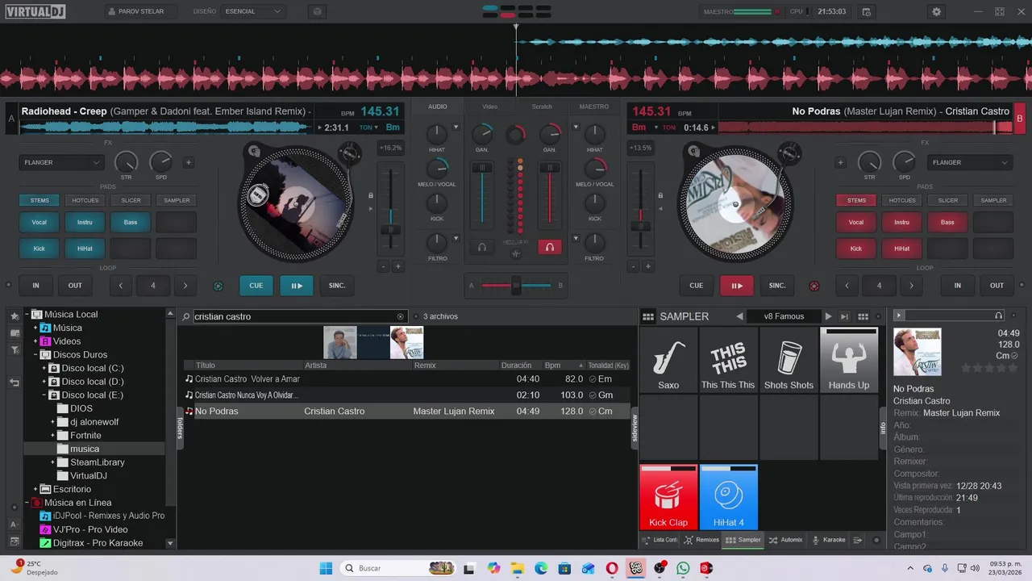Image resolution: width=1032 pixels, height=581 pixels.
Task: Play the Shots Shots sampler pad
Action: [789, 360]
